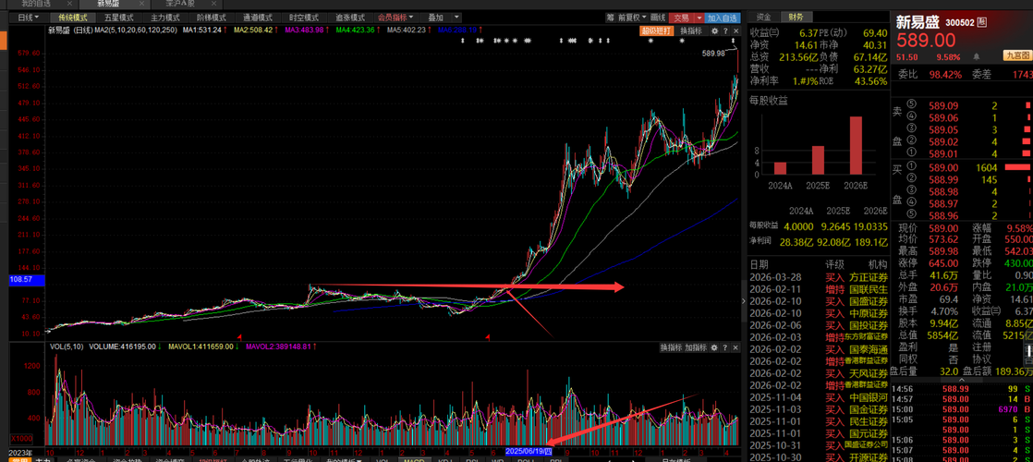Image resolution: width=1033 pixels, height=462 pixels.
Task: Click 换指标 in the volume panel
Action: pyautogui.click(x=671, y=347)
